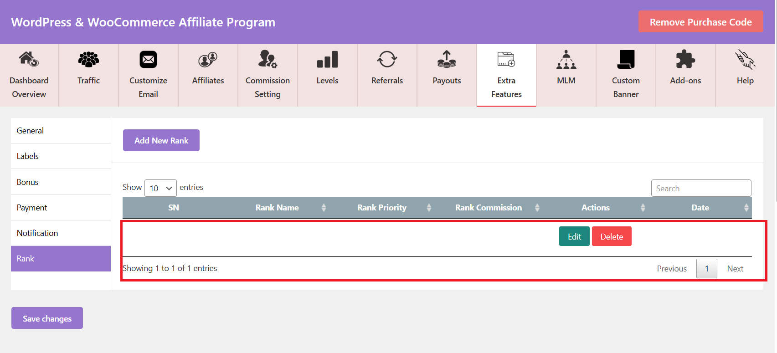Click the green Edit button

(574, 236)
